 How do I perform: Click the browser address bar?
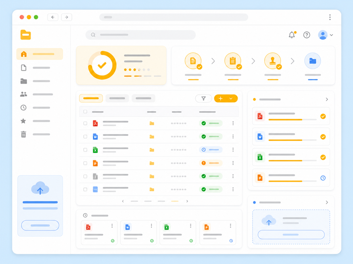[174, 17]
